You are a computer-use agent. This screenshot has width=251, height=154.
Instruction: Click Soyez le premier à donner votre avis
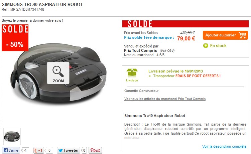tap(32, 20)
